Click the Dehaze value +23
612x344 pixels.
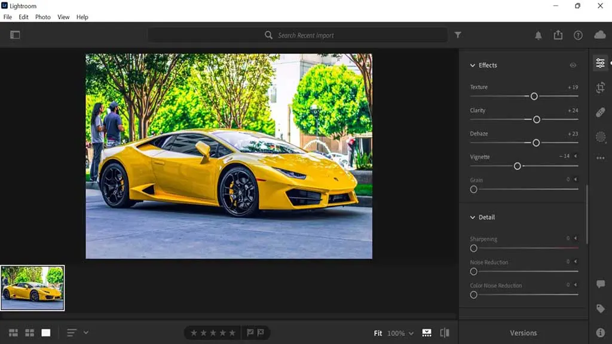click(573, 134)
